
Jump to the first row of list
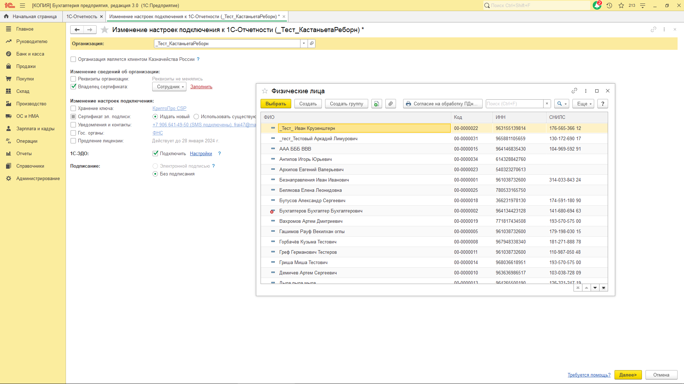click(578, 288)
